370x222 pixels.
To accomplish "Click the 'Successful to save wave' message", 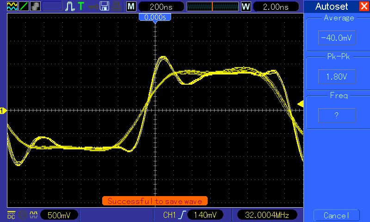I will coord(155,201).
